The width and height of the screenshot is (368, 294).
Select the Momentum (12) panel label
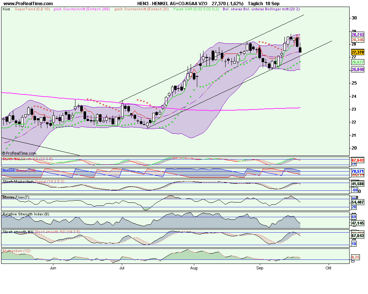point(17,251)
